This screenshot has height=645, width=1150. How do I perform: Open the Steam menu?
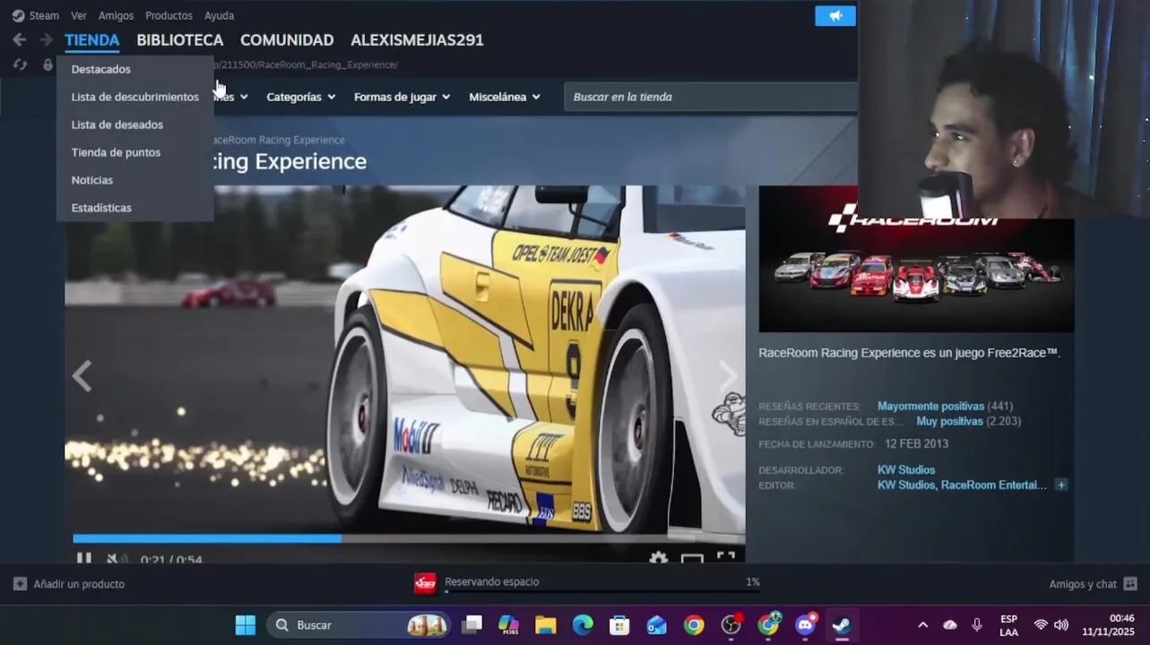tap(44, 15)
